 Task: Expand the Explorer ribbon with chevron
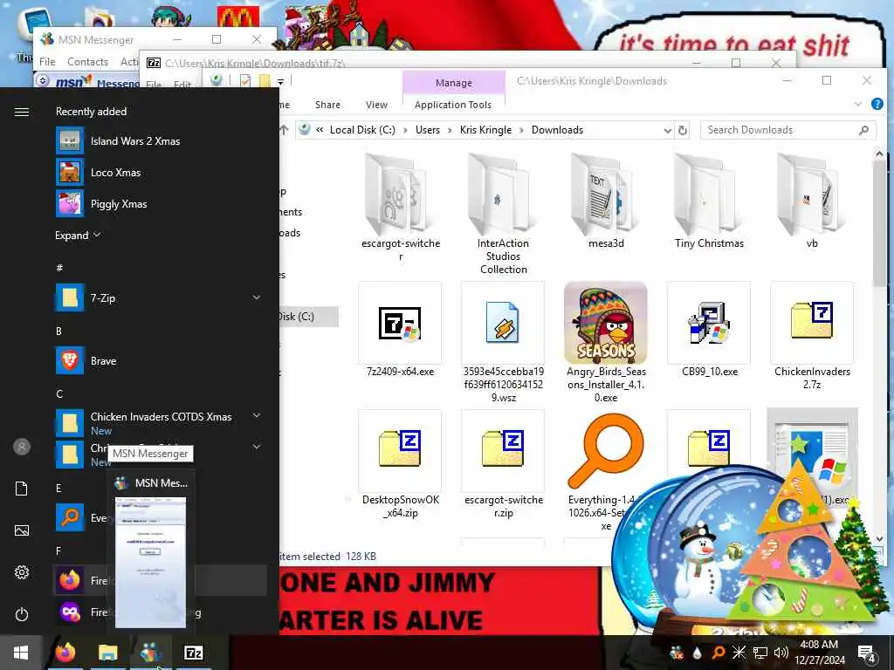pyautogui.click(x=858, y=105)
